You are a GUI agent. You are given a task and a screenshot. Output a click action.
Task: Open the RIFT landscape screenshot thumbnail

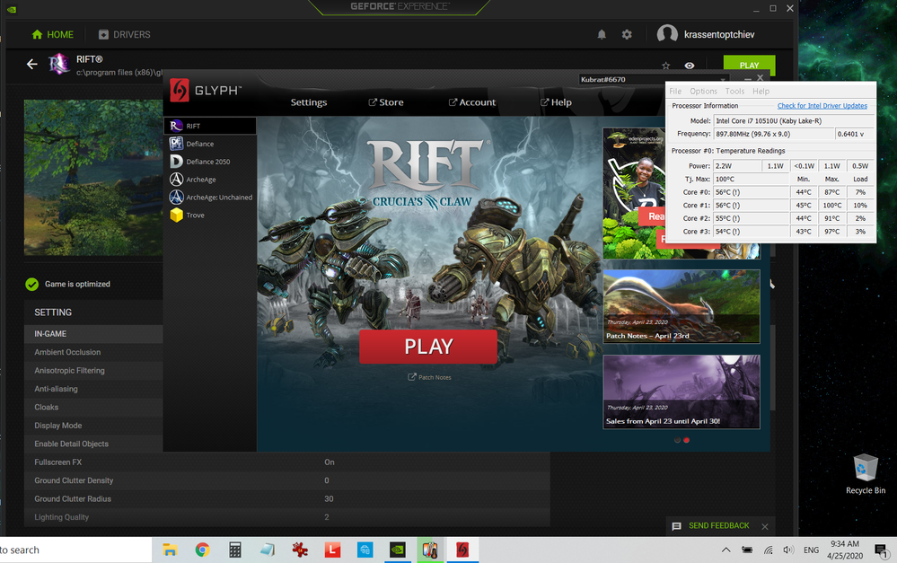point(93,178)
